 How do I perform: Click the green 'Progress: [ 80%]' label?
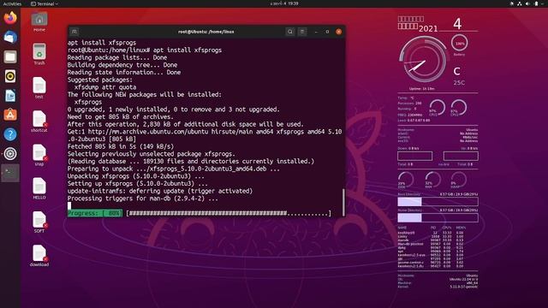[x=95, y=213]
